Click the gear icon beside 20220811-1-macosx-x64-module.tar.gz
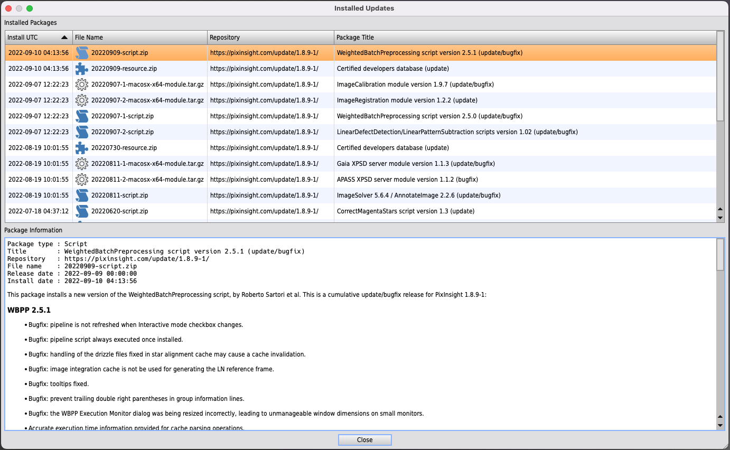Screen dimensions: 730x450 81,164
